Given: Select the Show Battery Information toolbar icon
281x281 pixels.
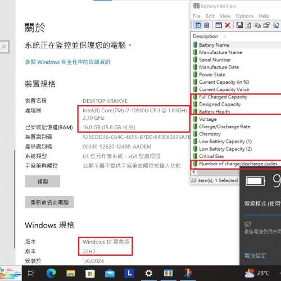Looking at the screenshot, I should coord(198,25).
